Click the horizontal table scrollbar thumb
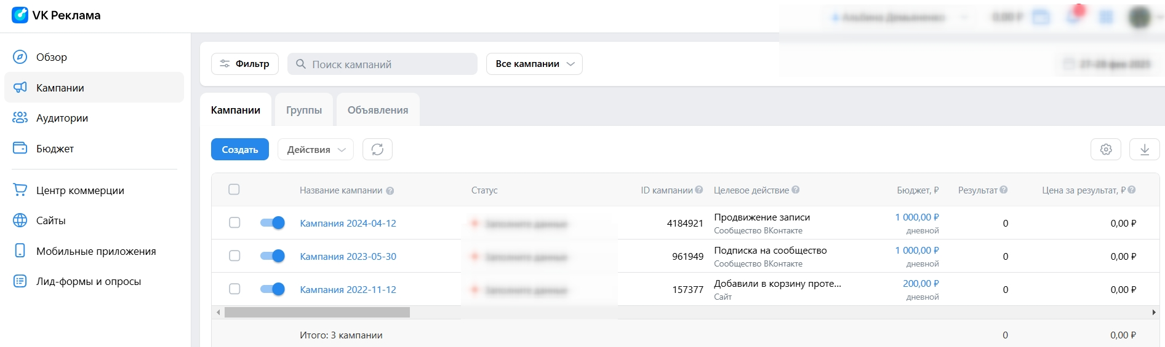 coord(317,313)
